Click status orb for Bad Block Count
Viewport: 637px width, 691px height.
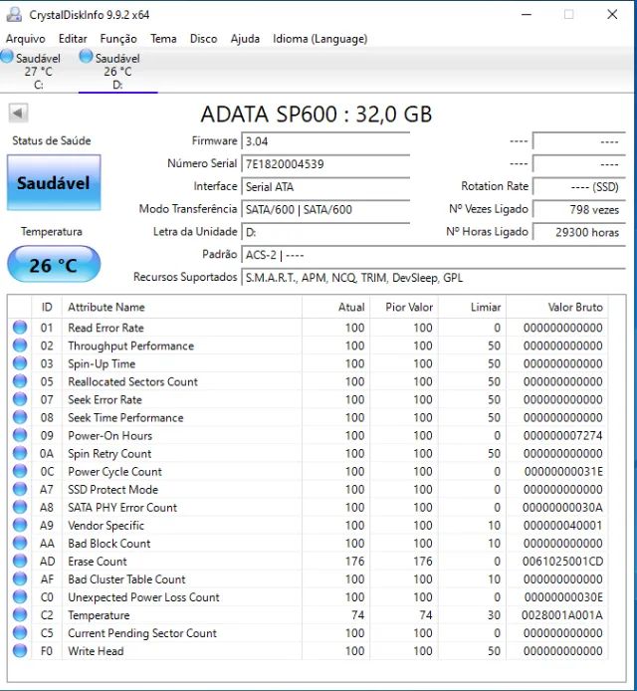[20, 543]
